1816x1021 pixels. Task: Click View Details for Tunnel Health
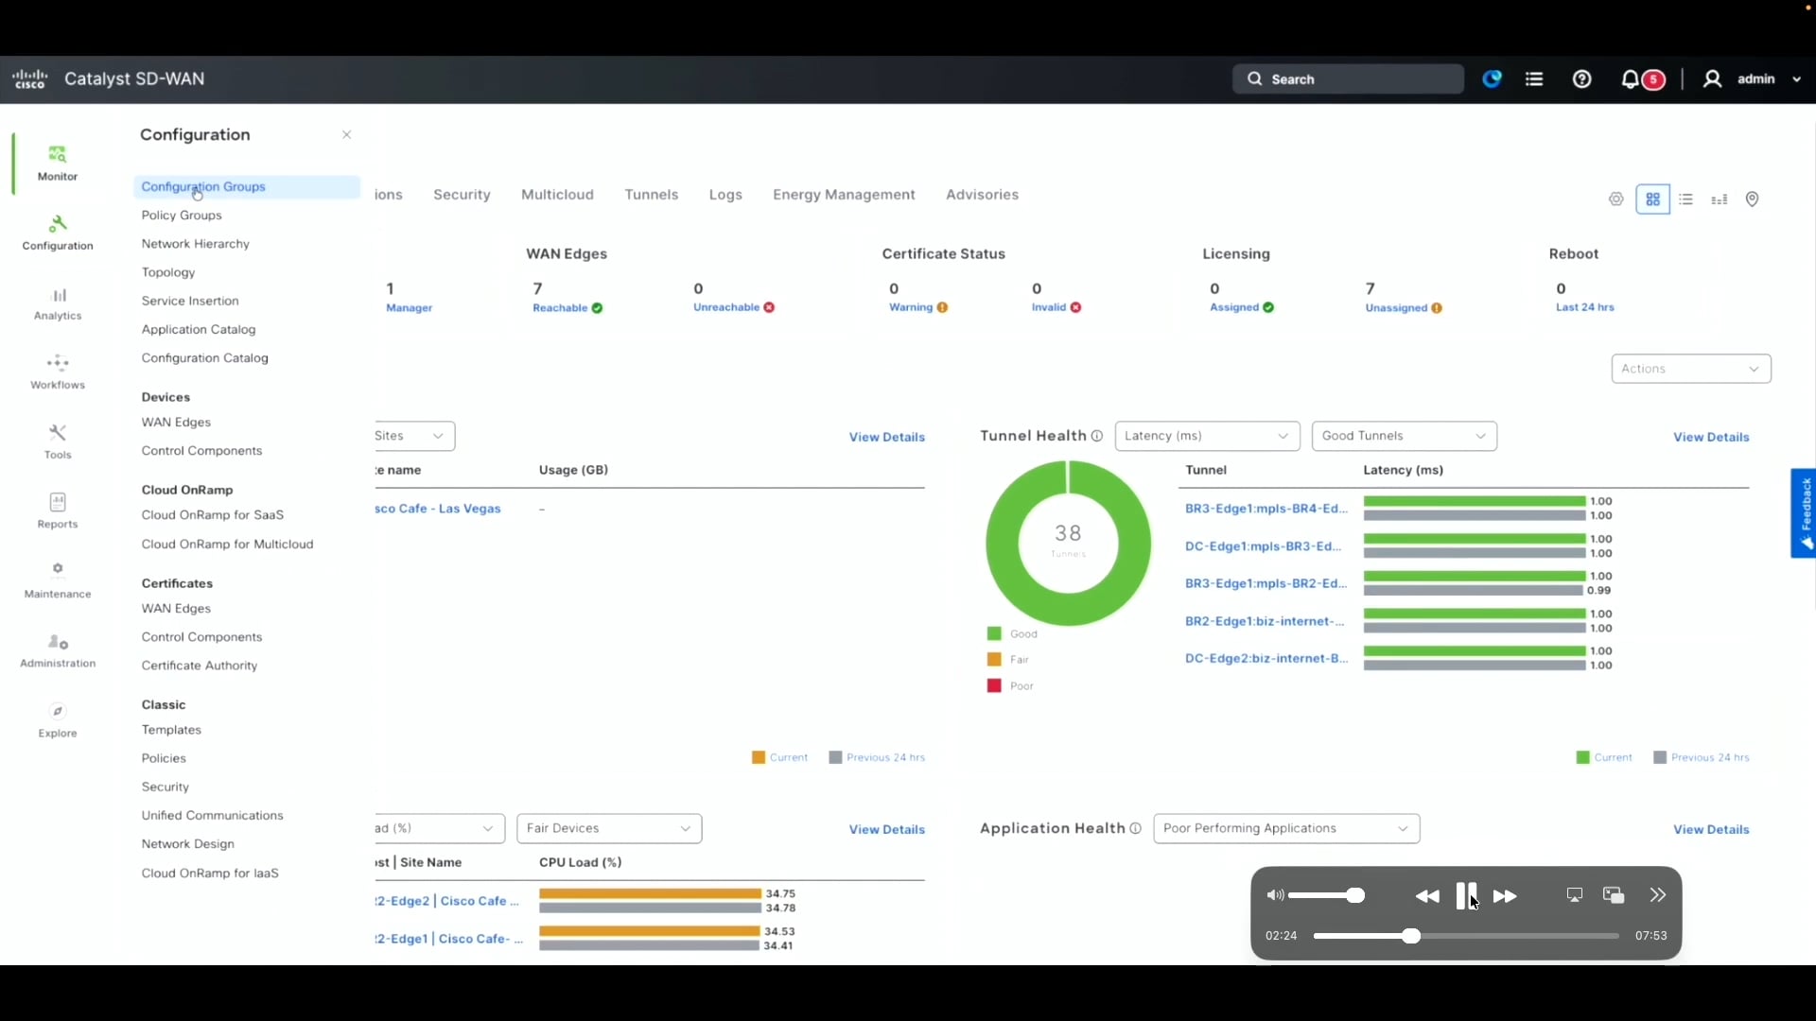tap(1711, 437)
